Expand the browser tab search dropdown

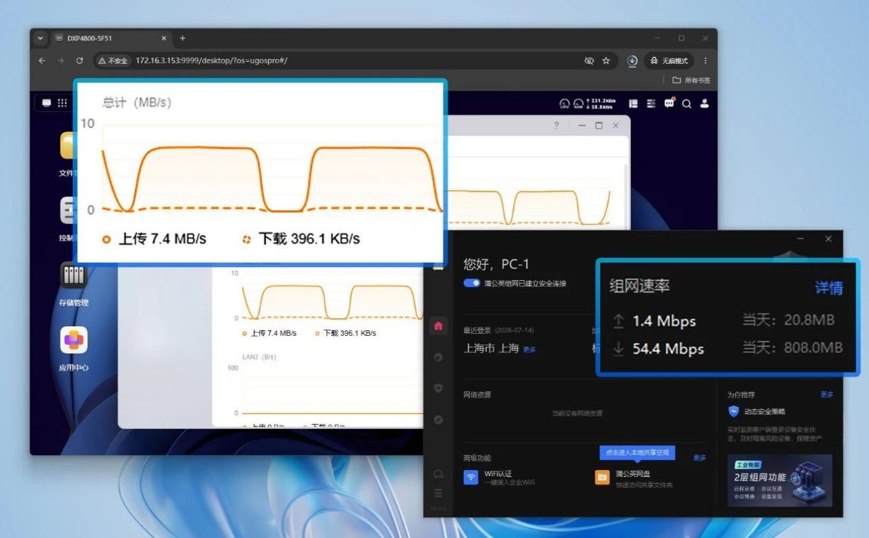[x=40, y=38]
